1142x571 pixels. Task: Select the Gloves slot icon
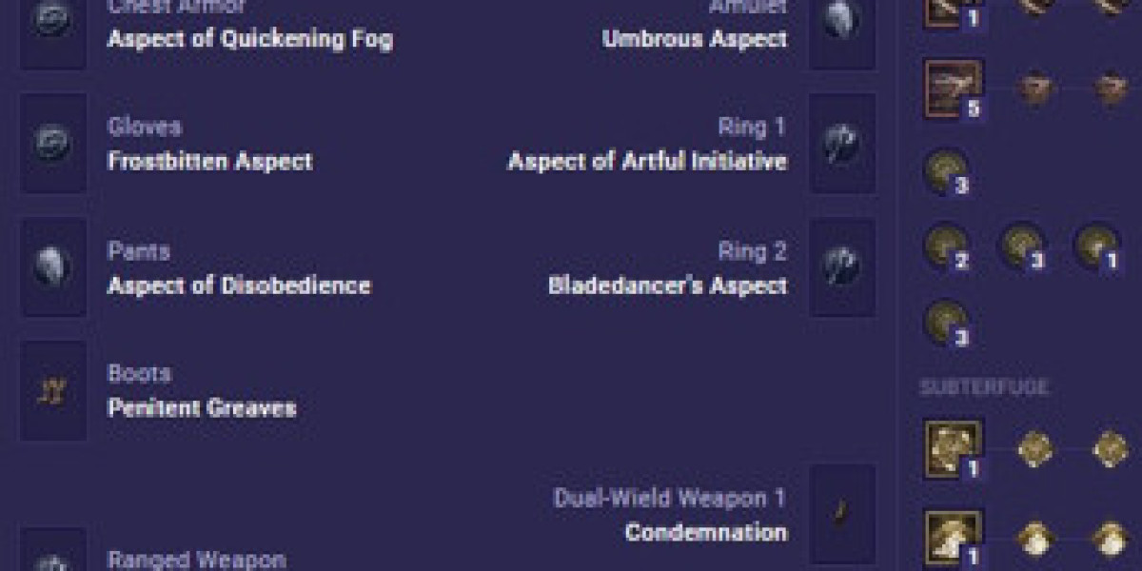(53, 143)
